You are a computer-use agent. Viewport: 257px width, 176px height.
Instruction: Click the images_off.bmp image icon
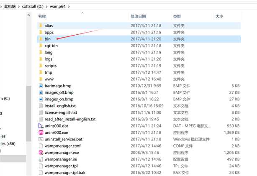pyautogui.click(x=41, y=92)
